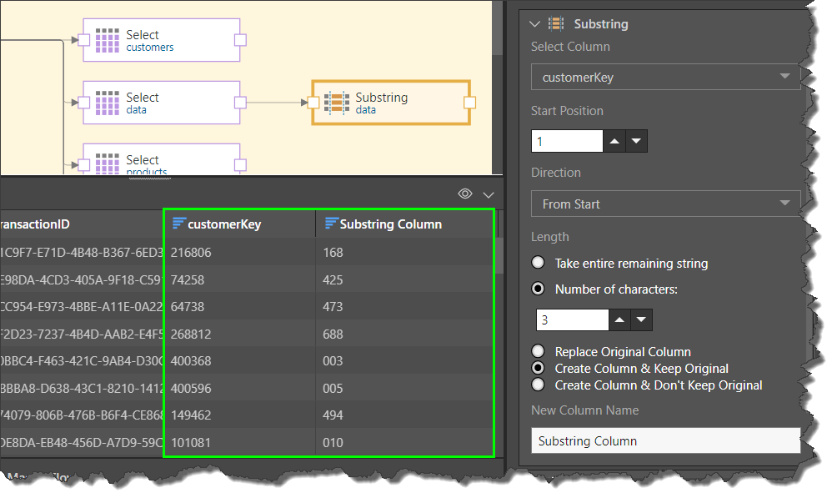Select 'Take entire remaining string' option
Image resolution: width=837 pixels, height=503 pixels.
539,264
